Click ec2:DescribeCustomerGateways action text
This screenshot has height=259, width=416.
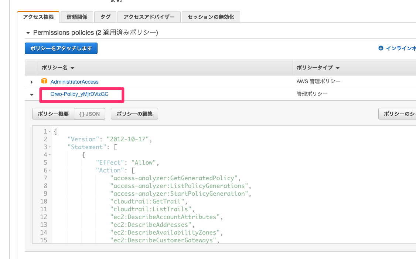click(x=163, y=240)
